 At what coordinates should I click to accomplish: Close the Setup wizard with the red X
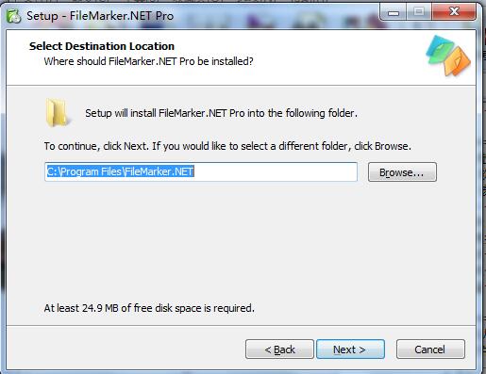pyautogui.click(x=454, y=12)
